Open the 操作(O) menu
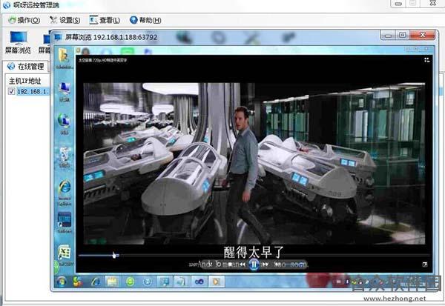The width and height of the screenshot is (445, 306). tap(24, 20)
